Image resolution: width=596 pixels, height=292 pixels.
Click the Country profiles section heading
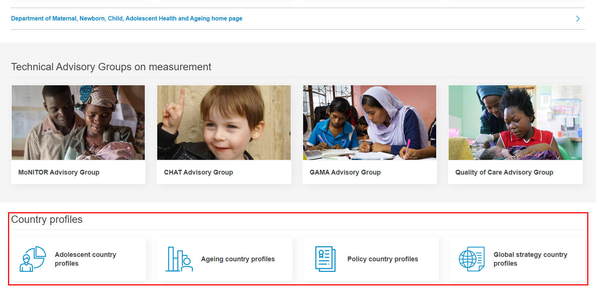[47, 220]
